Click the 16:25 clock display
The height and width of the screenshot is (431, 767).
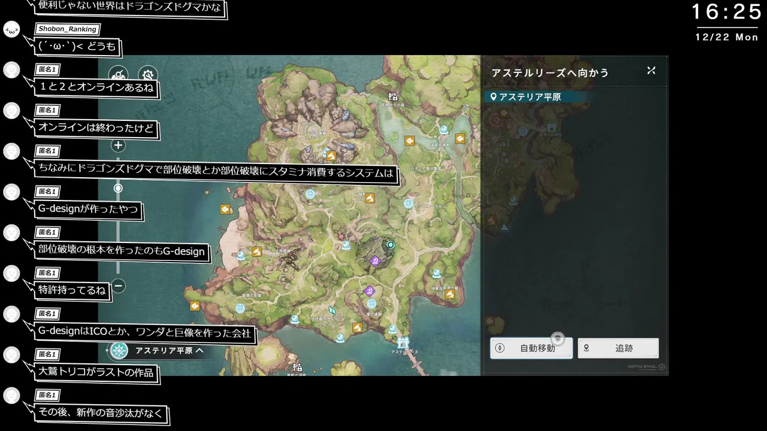[726, 12]
